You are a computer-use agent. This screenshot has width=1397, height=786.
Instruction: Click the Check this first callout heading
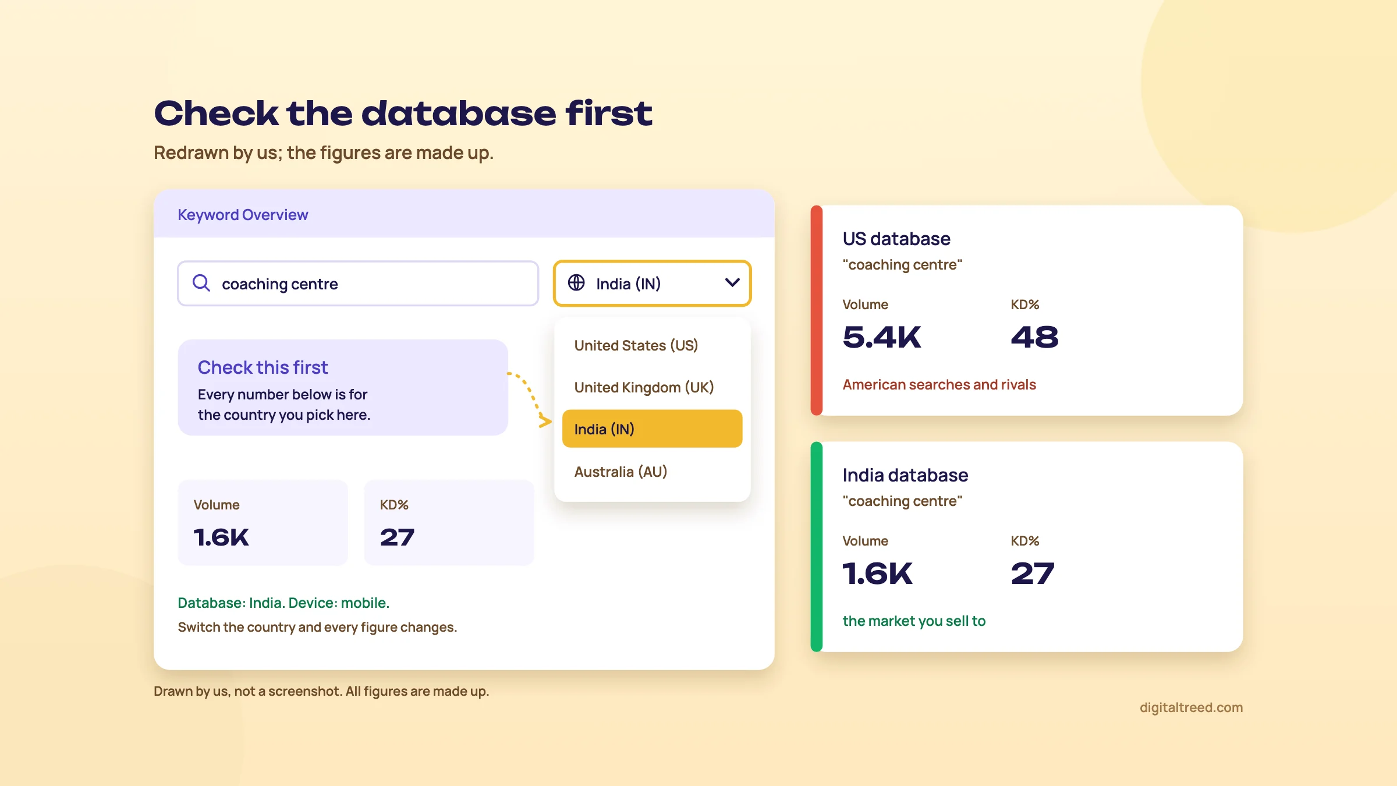pyautogui.click(x=263, y=367)
